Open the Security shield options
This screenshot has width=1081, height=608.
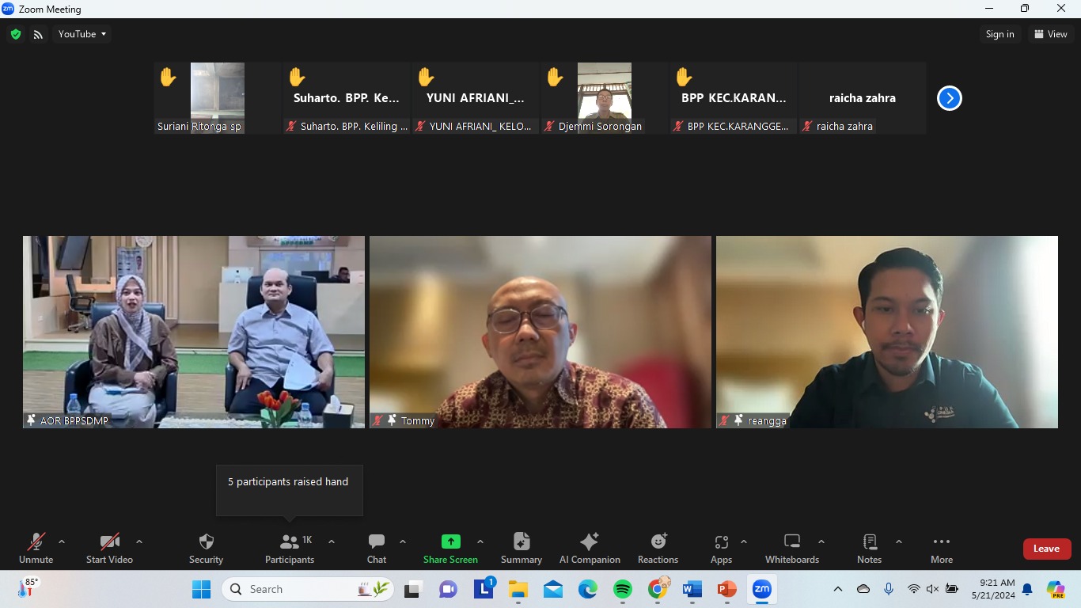pos(206,548)
